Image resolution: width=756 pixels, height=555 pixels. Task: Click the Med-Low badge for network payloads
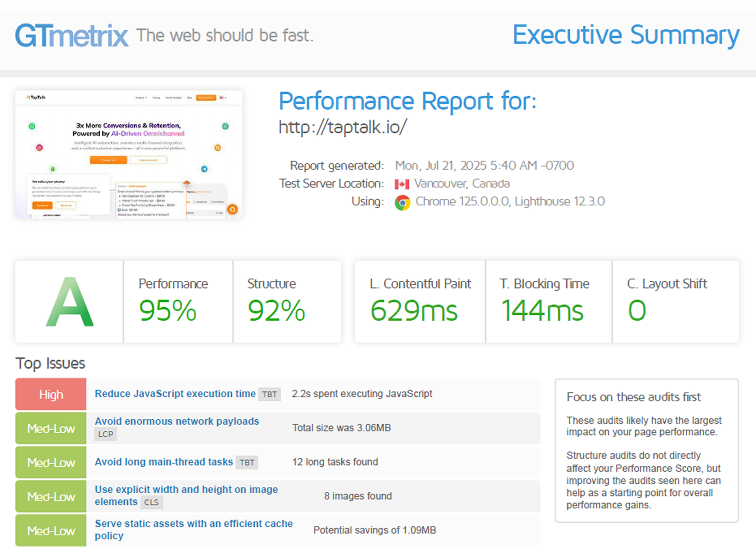(x=51, y=428)
